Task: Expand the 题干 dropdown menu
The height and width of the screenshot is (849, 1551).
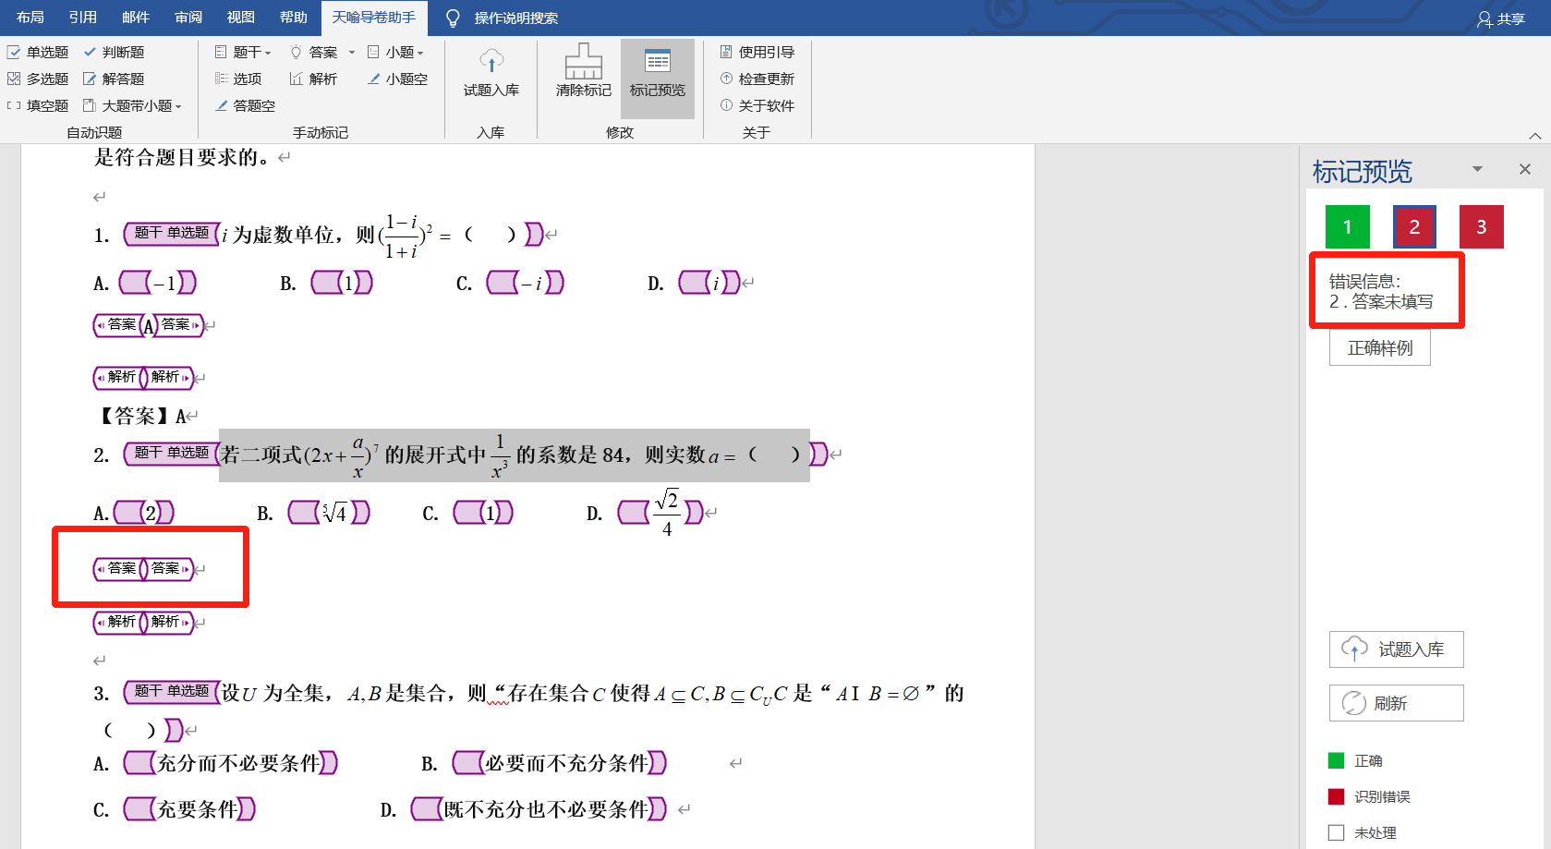Action: tap(268, 53)
